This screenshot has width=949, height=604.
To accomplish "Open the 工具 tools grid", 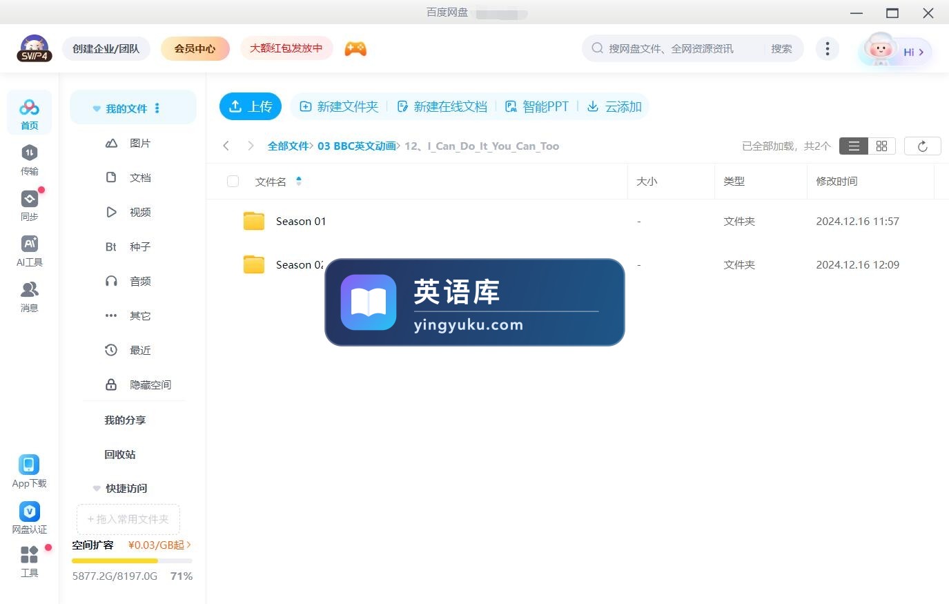I will click(x=29, y=561).
